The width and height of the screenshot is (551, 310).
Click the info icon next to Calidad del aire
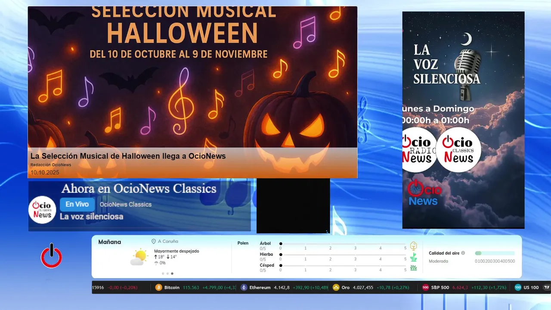pyautogui.click(x=463, y=253)
